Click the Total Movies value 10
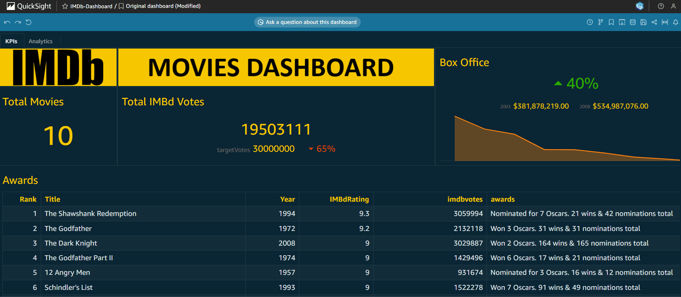This screenshot has height=297, width=681. 58,136
